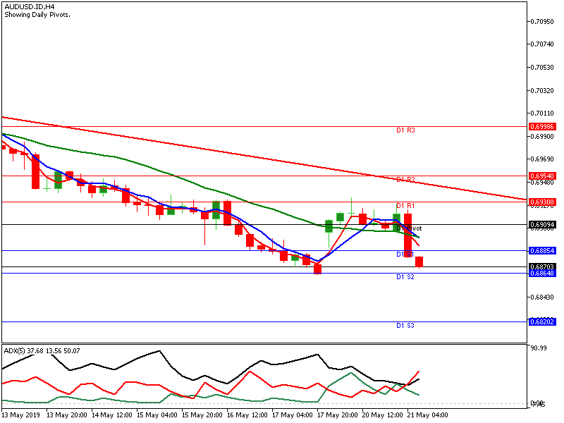Click the 21 May 04:00 time label
The image size is (564, 423).
(x=429, y=415)
